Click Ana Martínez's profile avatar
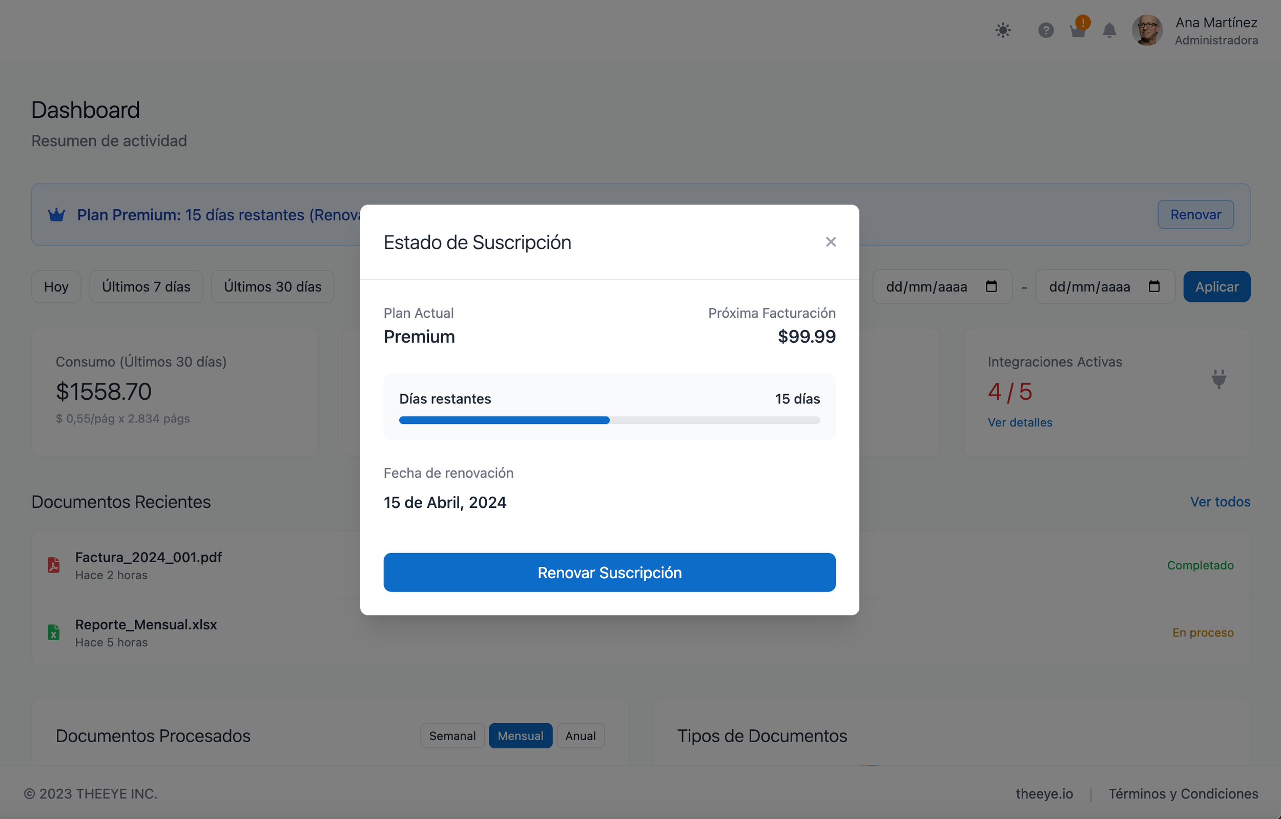Viewport: 1281px width, 819px height. click(x=1147, y=30)
